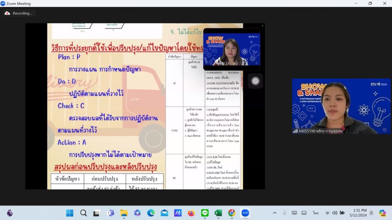This screenshot has width=392, height=220.
Task: Open notifications bell in tray
Action: (371, 213)
